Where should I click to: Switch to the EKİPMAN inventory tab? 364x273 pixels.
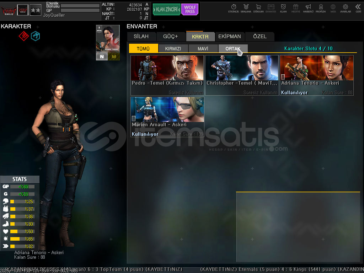click(x=230, y=36)
